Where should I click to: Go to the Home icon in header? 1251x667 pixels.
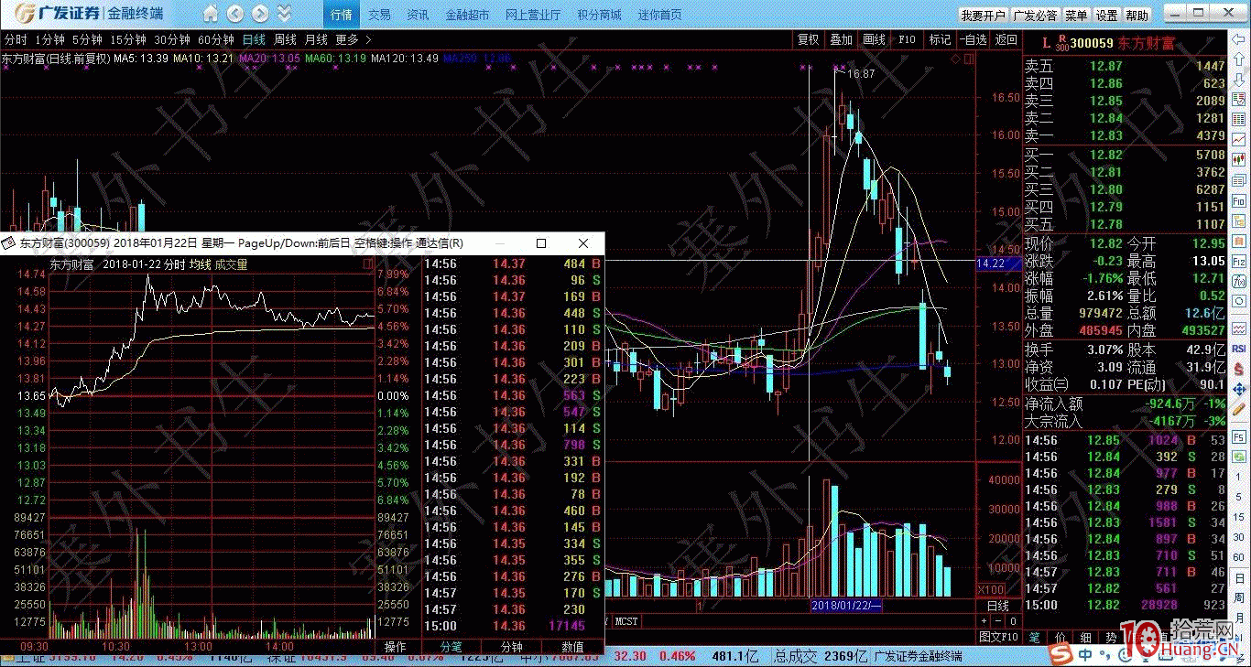[212, 15]
